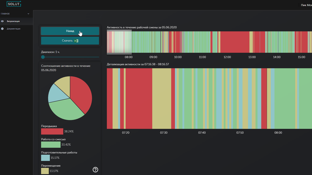Image resolution: width=312 pixels, height=175 pixels.
Task: Open the help question mark icon
Action: (96, 170)
